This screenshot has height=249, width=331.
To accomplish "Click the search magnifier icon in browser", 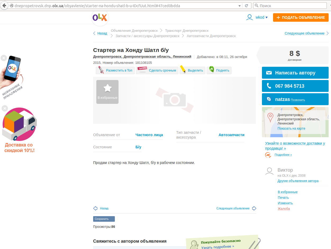I will click(x=256, y=6).
